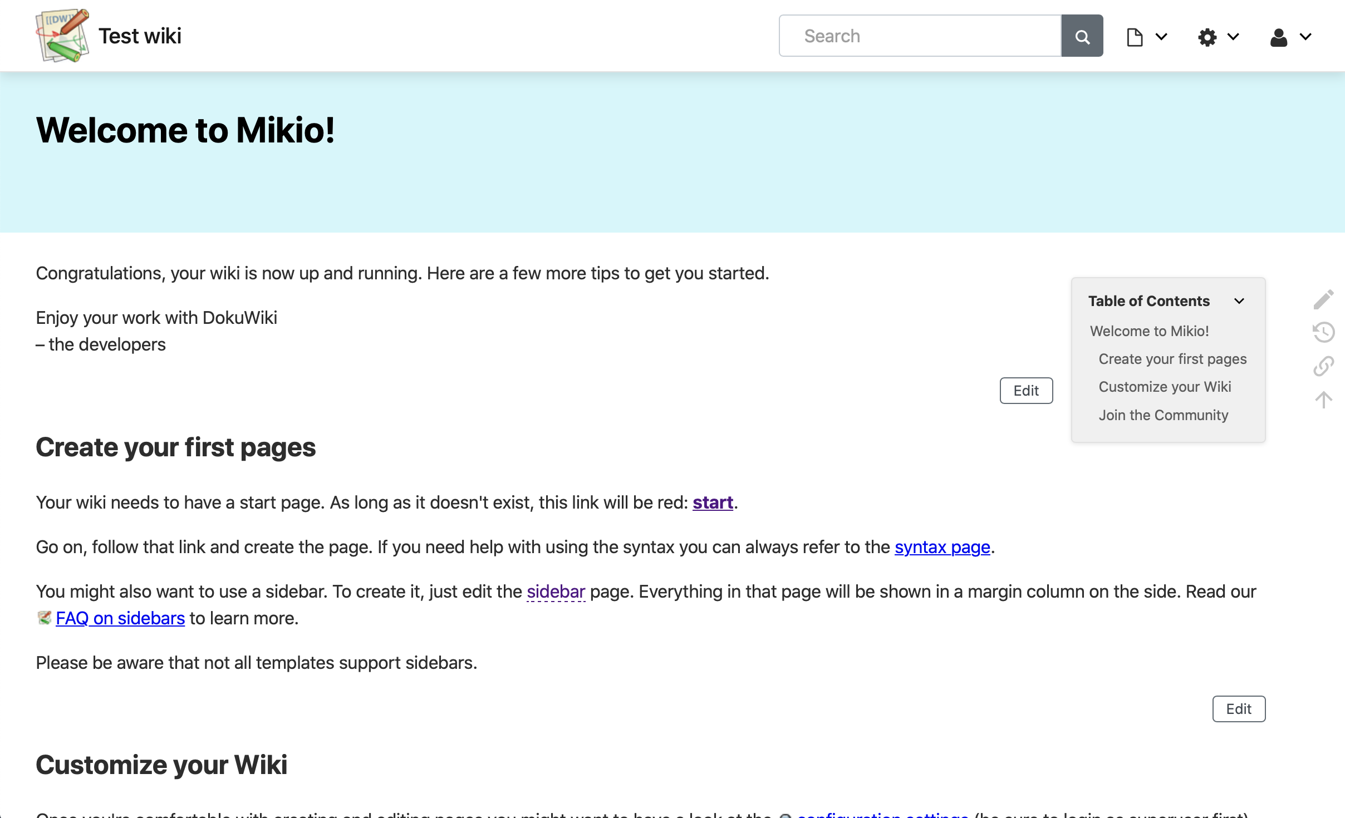Click Edit button for first pages section
The width and height of the screenshot is (1345, 818).
(1239, 709)
